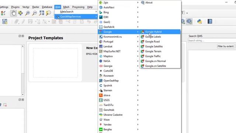Viewport: 236px width, 133px height.
Task: Click the NASA logo icon
Action: [x=101, y=61]
